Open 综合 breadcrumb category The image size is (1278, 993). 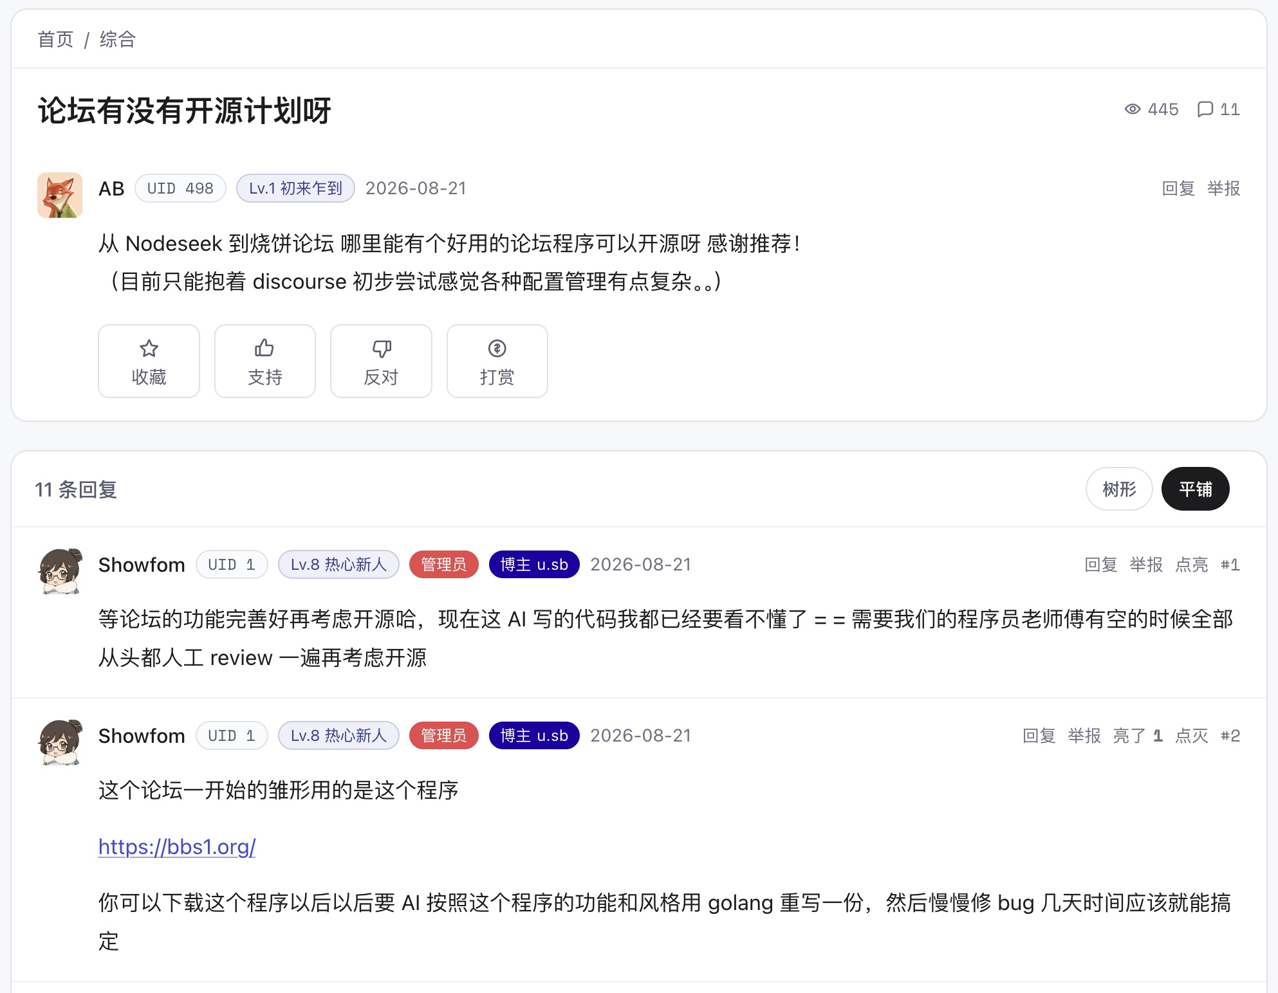click(118, 39)
